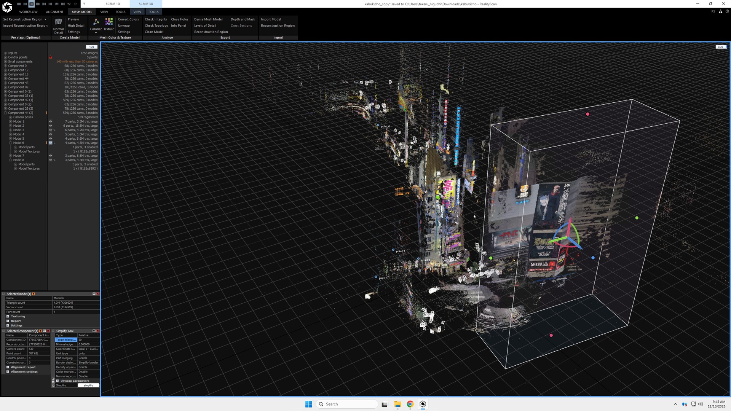The image size is (731, 411).
Task: Click the RealityScan logo icon
Action: tap(7, 7)
